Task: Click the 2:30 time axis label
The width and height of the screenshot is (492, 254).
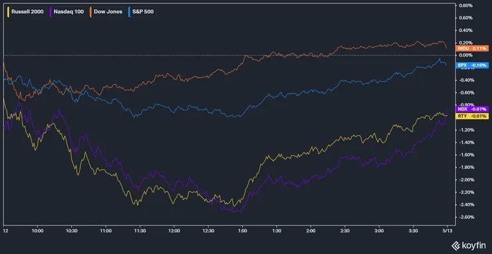Action: [345, 231]
